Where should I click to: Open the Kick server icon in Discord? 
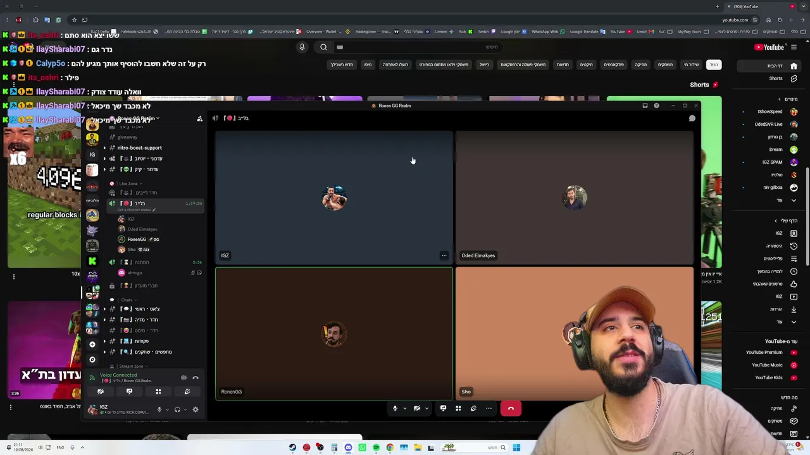(92, 261)
